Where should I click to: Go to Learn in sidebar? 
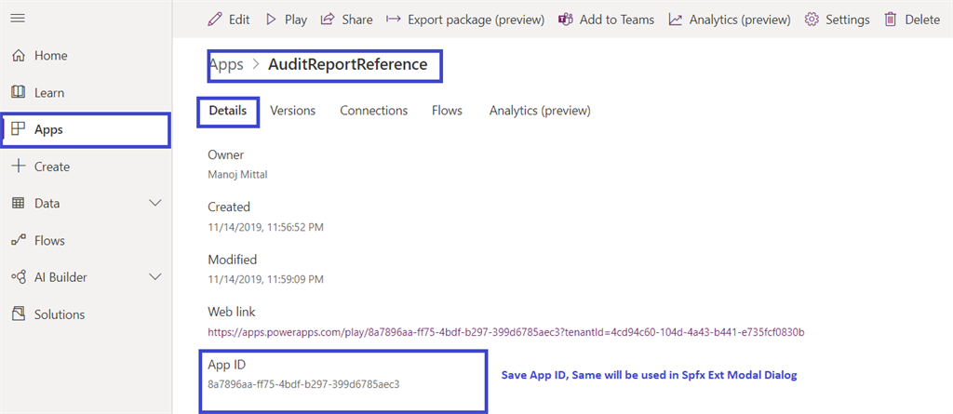coord(49,93)
